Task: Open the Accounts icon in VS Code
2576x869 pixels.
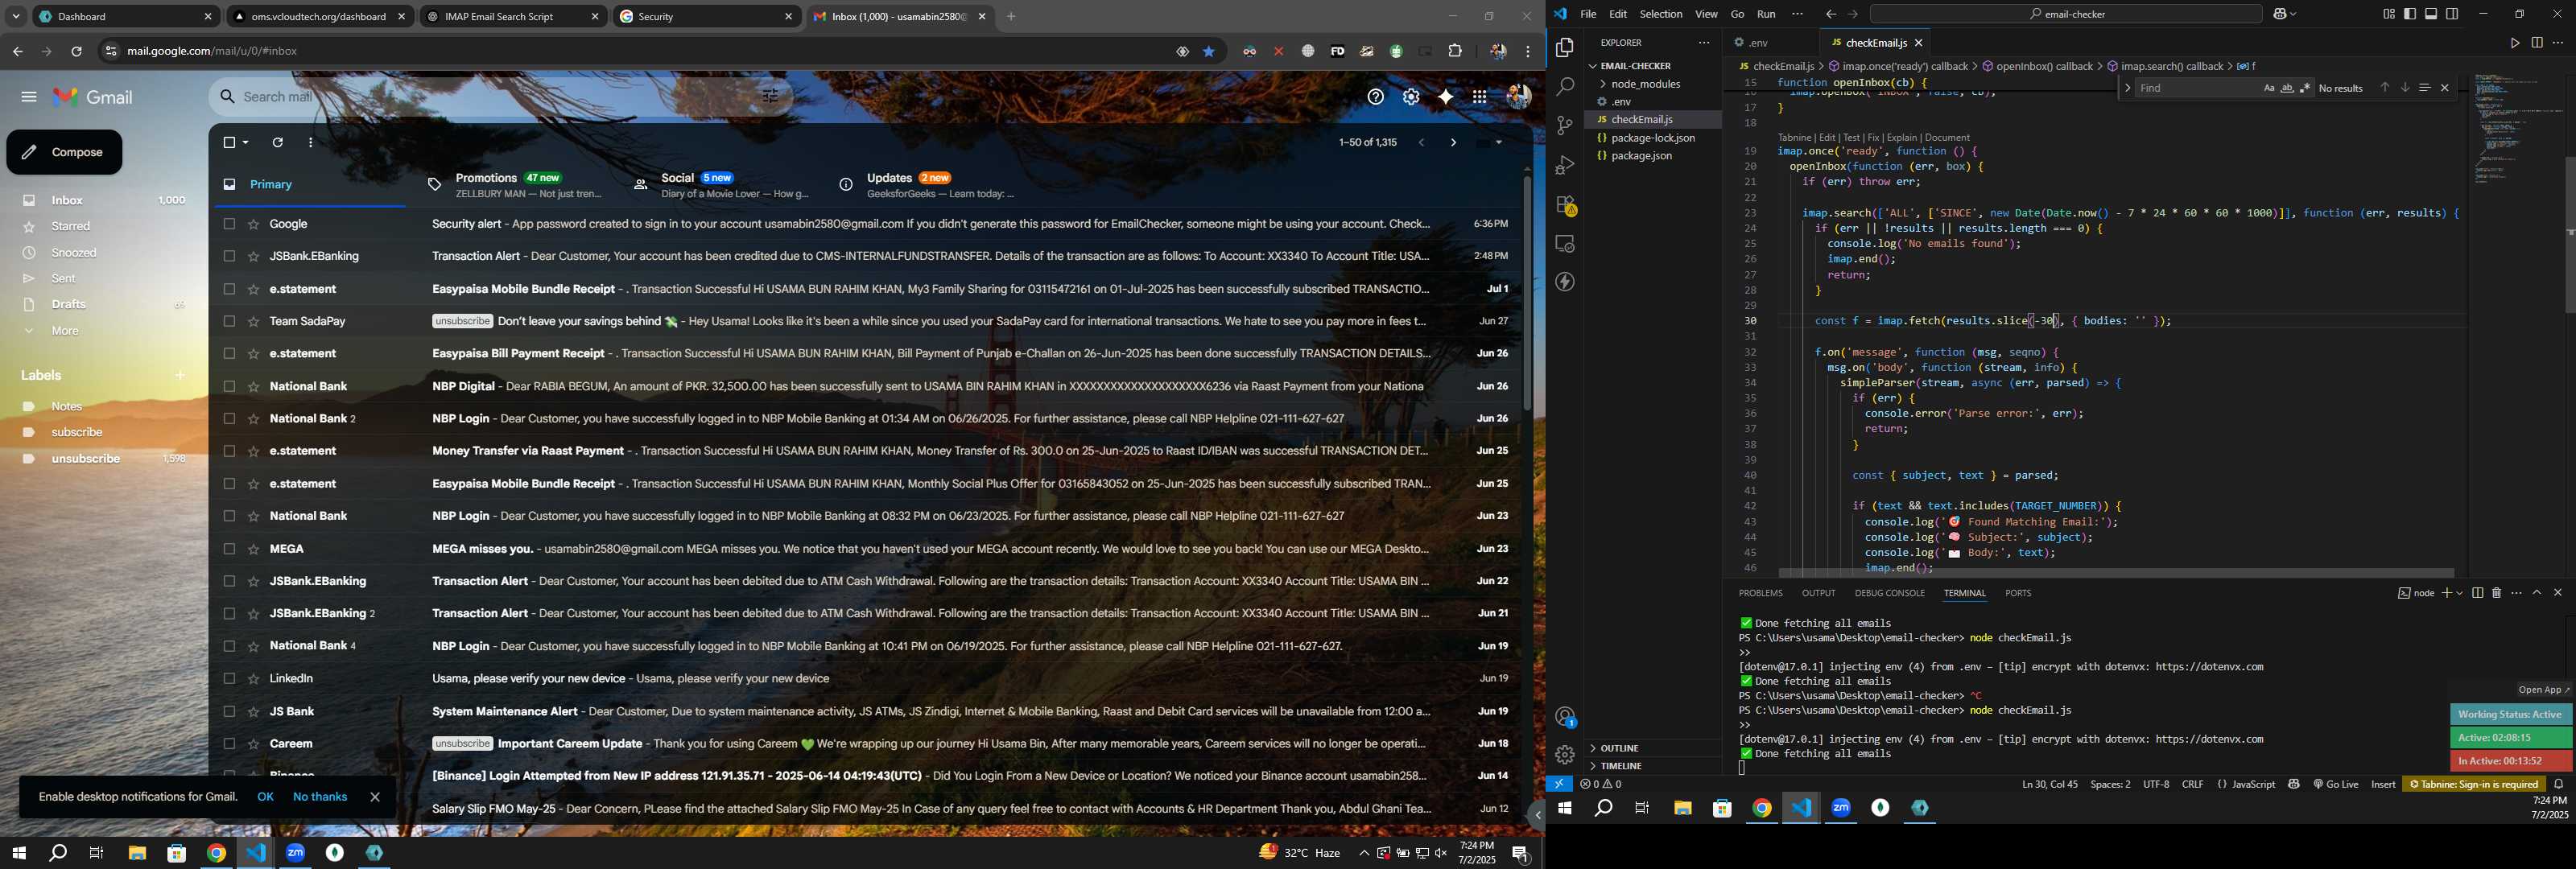Action: pos(1565,717)
